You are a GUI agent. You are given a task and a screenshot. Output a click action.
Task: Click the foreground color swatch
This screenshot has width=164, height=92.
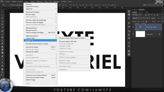(2, 77)
